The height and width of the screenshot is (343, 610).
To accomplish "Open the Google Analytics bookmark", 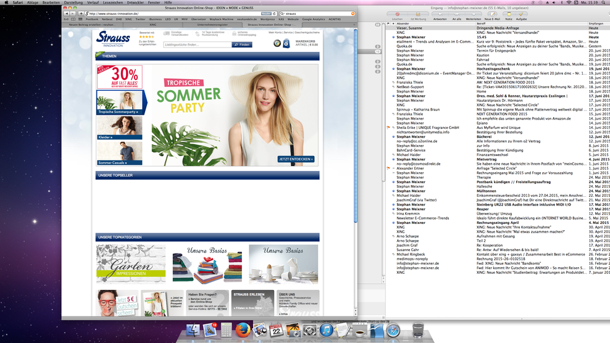I will (314, 19).
